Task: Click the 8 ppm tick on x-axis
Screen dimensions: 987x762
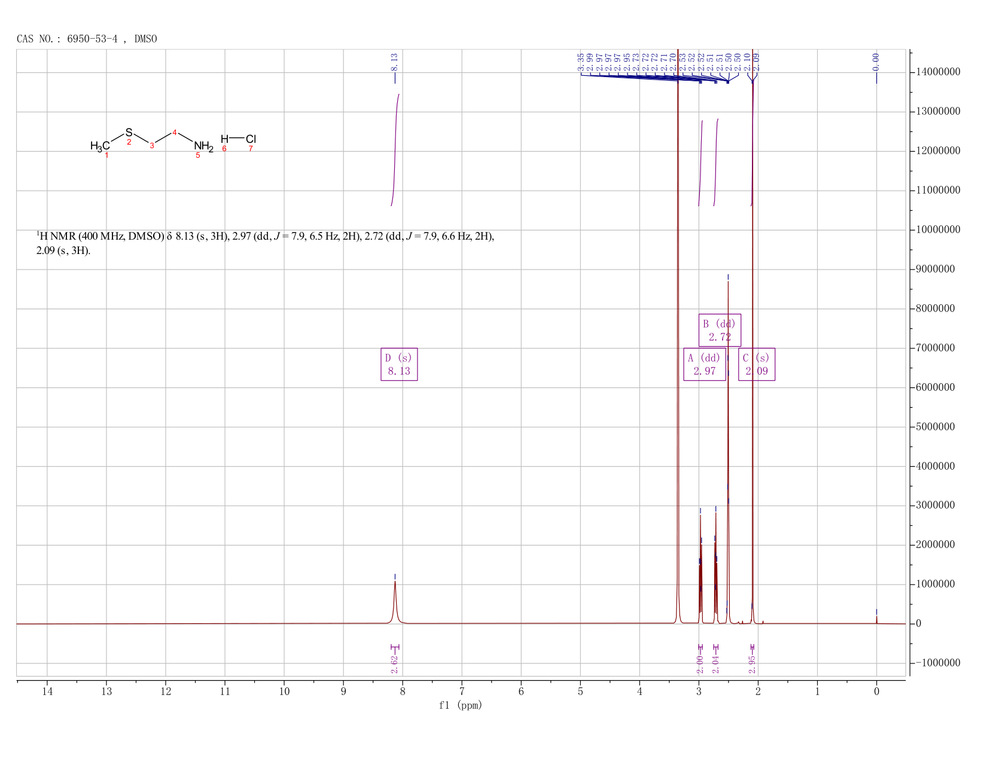Action: click(x=403, y=691)
